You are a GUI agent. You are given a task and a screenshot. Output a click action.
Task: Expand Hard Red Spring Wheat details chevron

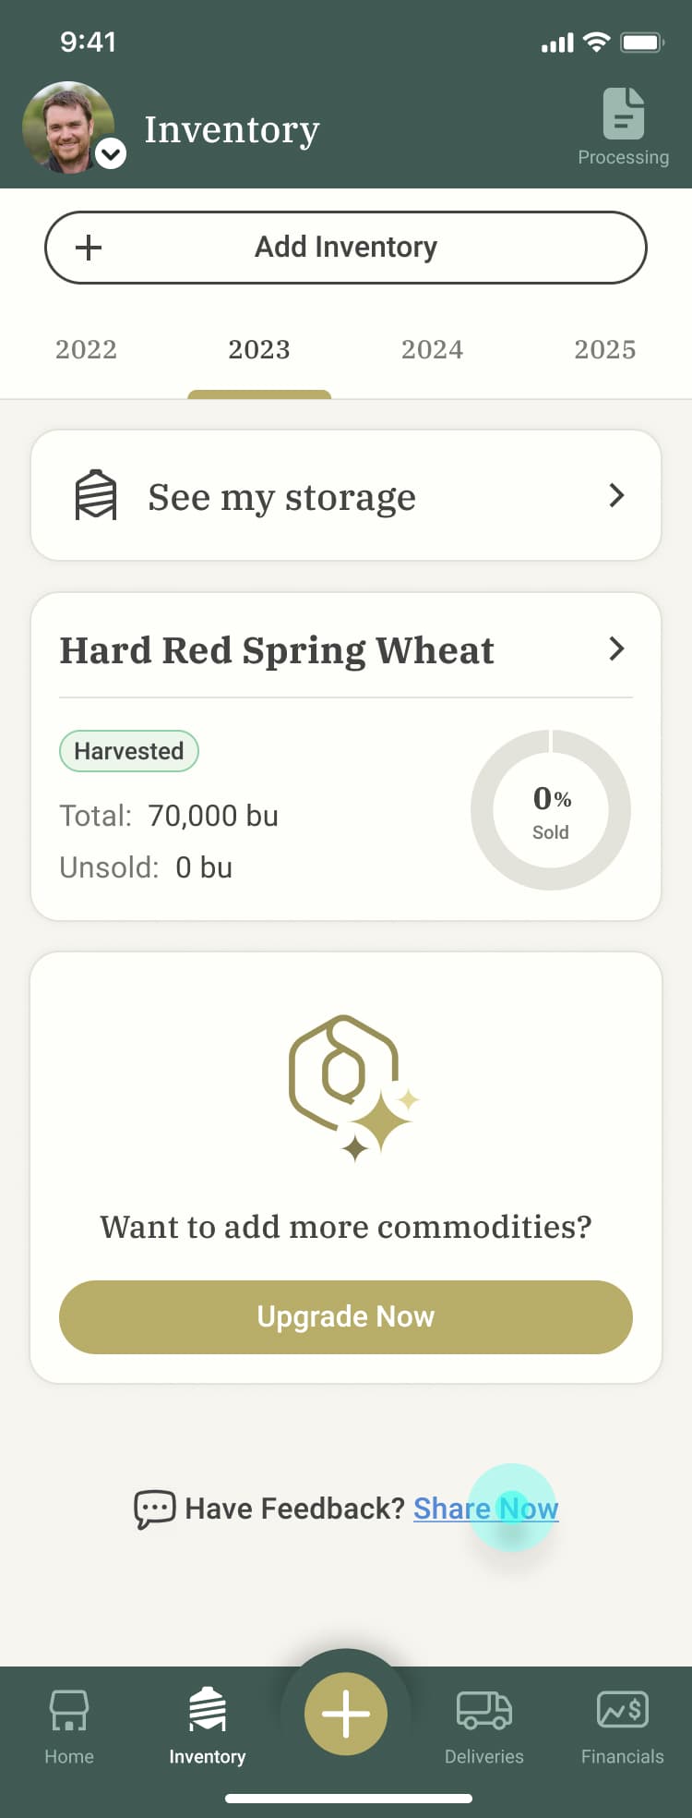(616, 649)
